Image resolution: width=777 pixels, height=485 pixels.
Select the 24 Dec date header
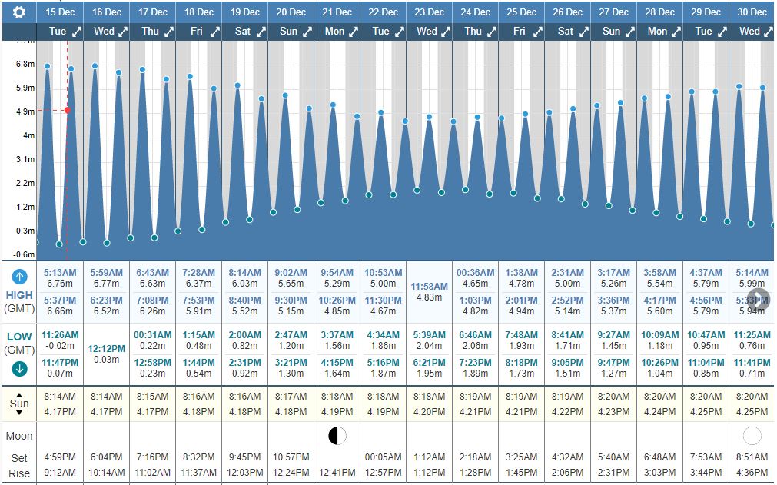point(476,12)
